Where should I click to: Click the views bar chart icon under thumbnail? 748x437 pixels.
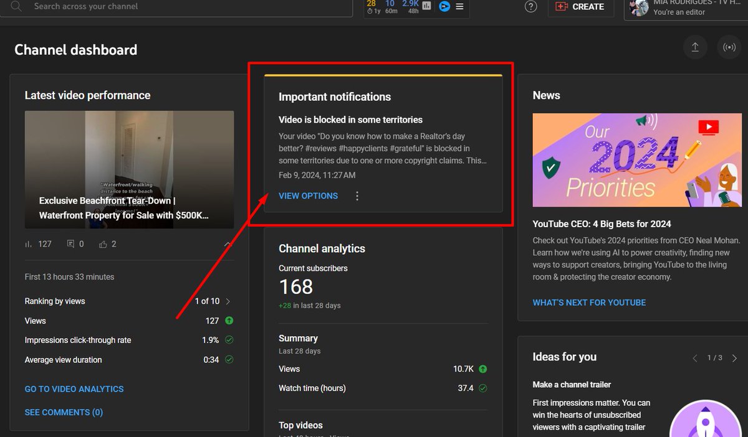coord(28,244)
